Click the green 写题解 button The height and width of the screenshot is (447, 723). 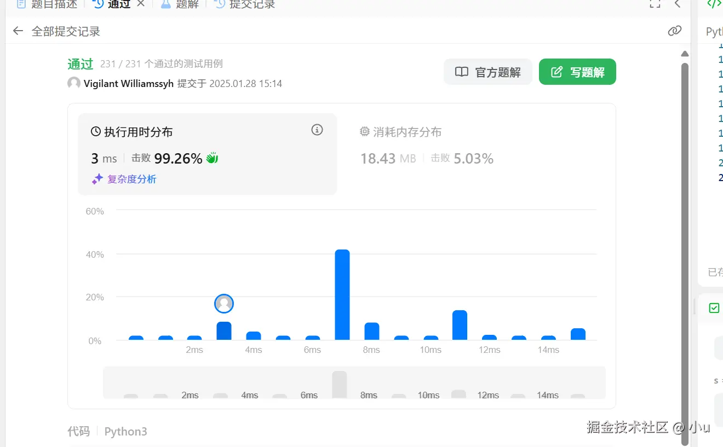point(577,72)
